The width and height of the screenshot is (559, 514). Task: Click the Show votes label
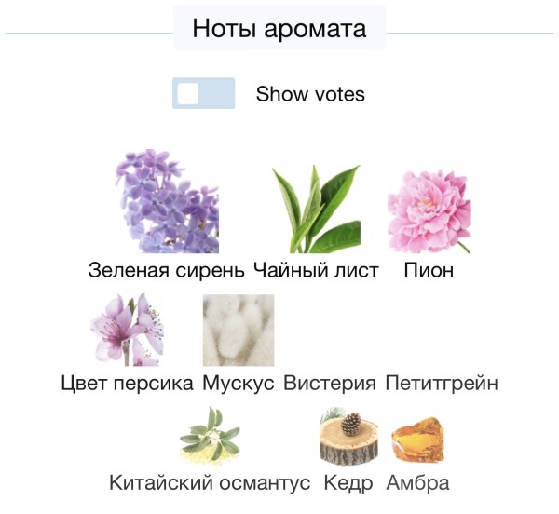click(x=310, y=94)
